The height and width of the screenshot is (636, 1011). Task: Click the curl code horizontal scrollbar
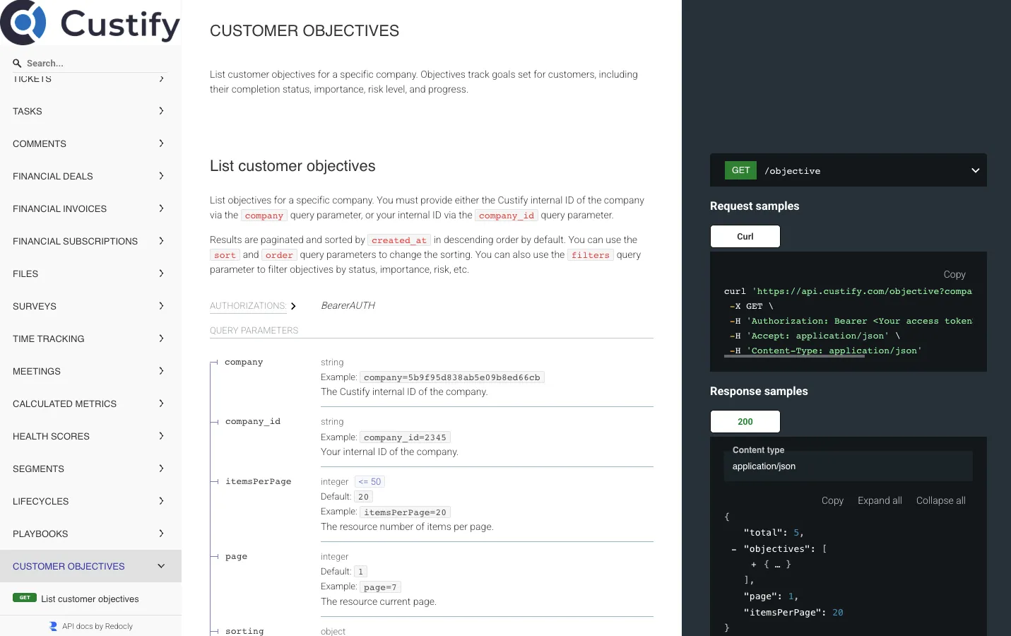(794, 357)
